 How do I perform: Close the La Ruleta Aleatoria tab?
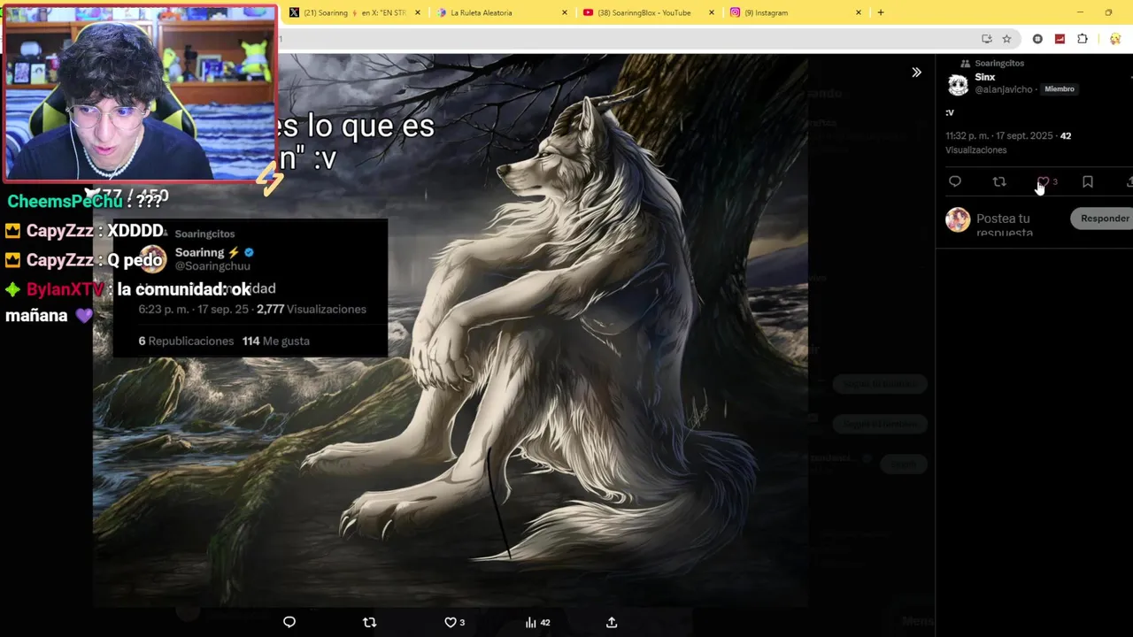point(565,12)
